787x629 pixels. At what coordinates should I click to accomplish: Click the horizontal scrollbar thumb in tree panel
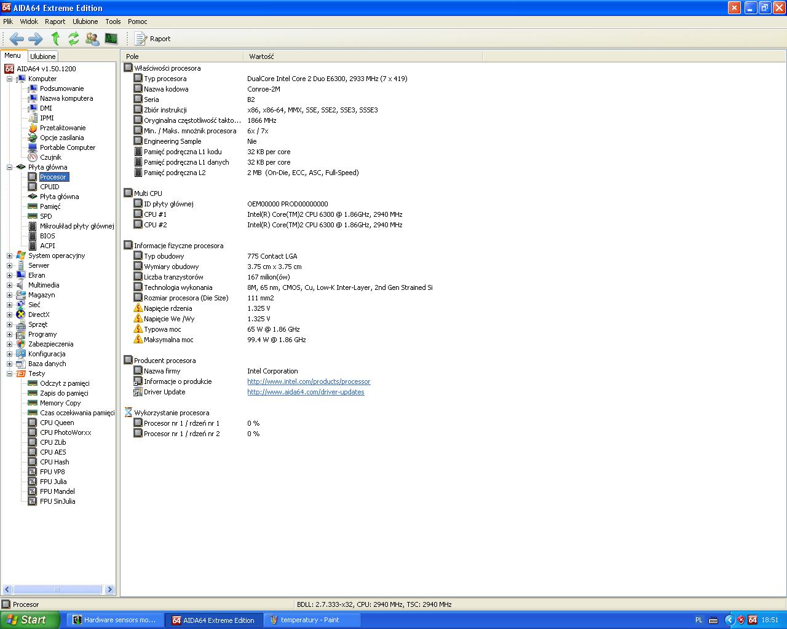(x=57, y=590)
